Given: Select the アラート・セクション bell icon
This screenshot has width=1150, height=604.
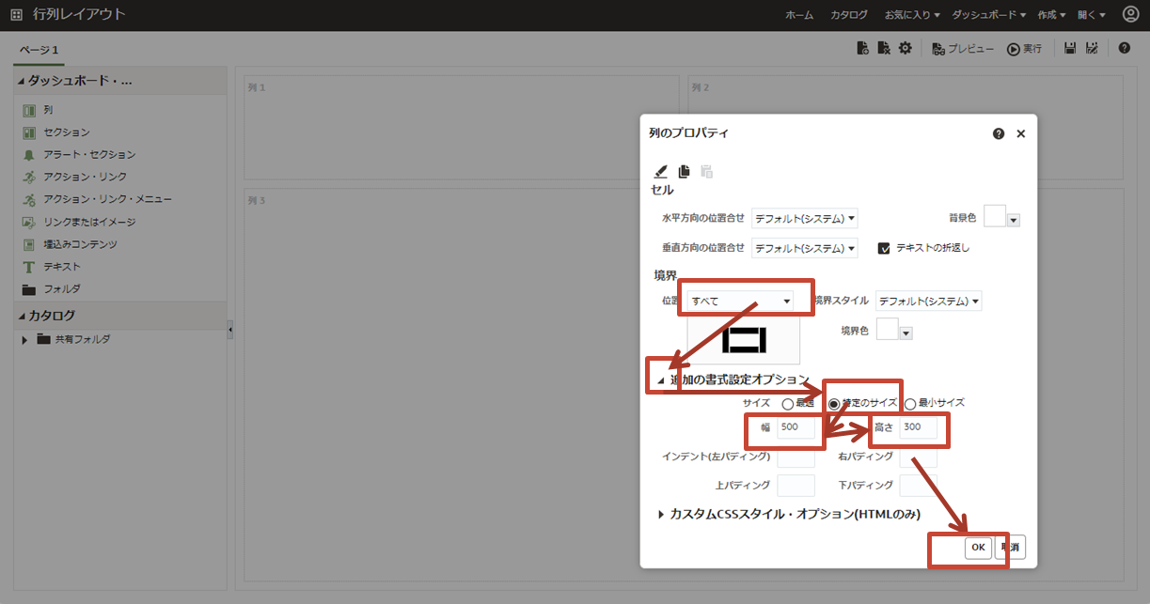Looking at the screenshot, I should click(x=29, y=155).
